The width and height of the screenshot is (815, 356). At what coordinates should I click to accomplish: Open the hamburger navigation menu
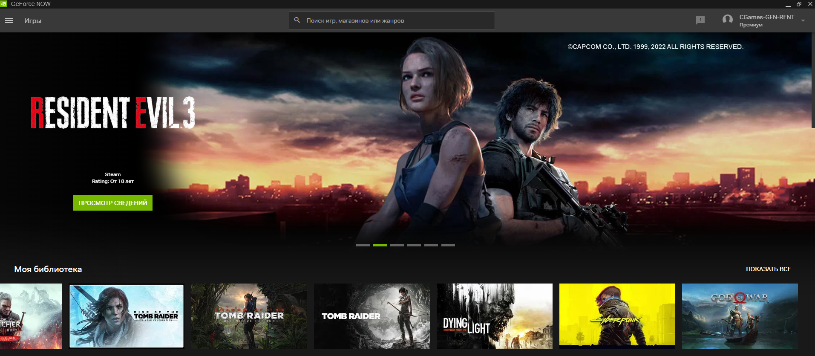[9, 20]
